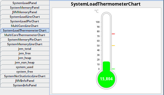This screenshot has width=164, height=95.
Task: Click the yellow warning range marker
Action: coord(113,45)
